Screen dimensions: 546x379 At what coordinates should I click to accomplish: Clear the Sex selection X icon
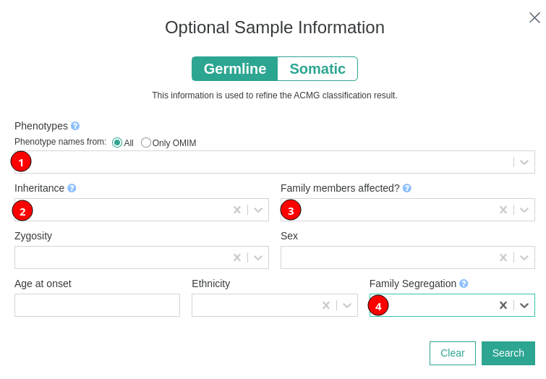pyautogui.click(x=503, y=257)
